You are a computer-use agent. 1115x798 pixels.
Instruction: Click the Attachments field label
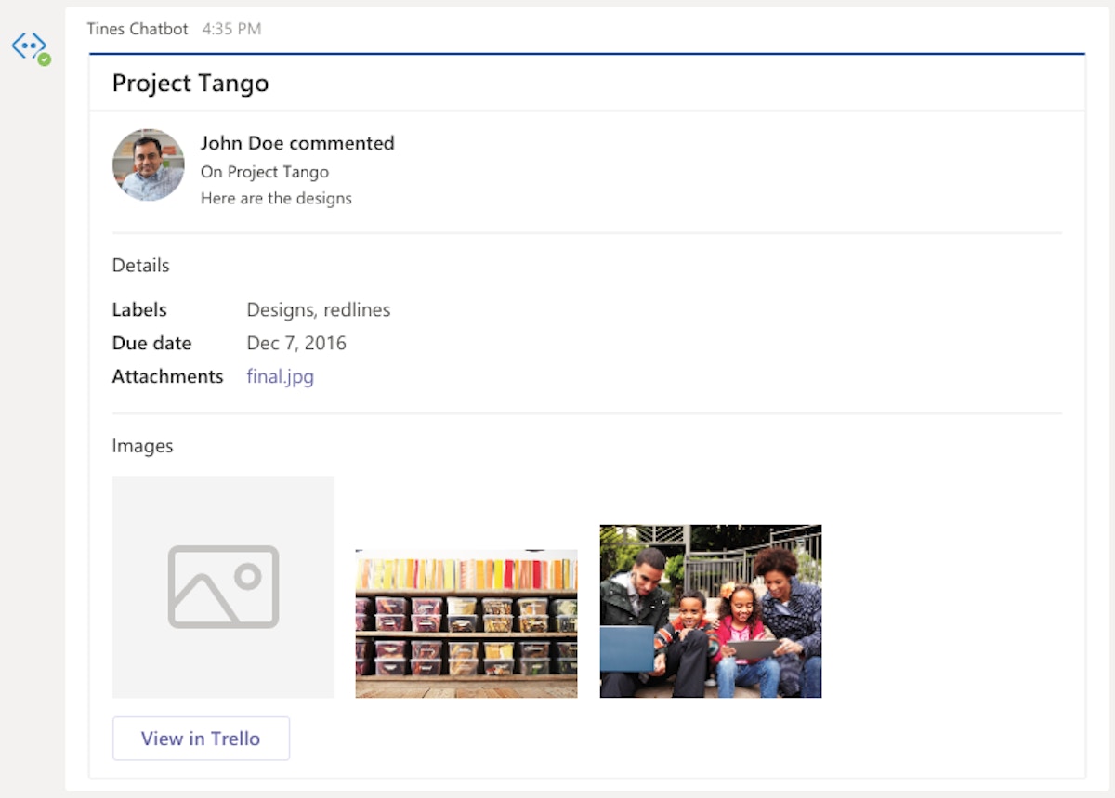[167, 376]
